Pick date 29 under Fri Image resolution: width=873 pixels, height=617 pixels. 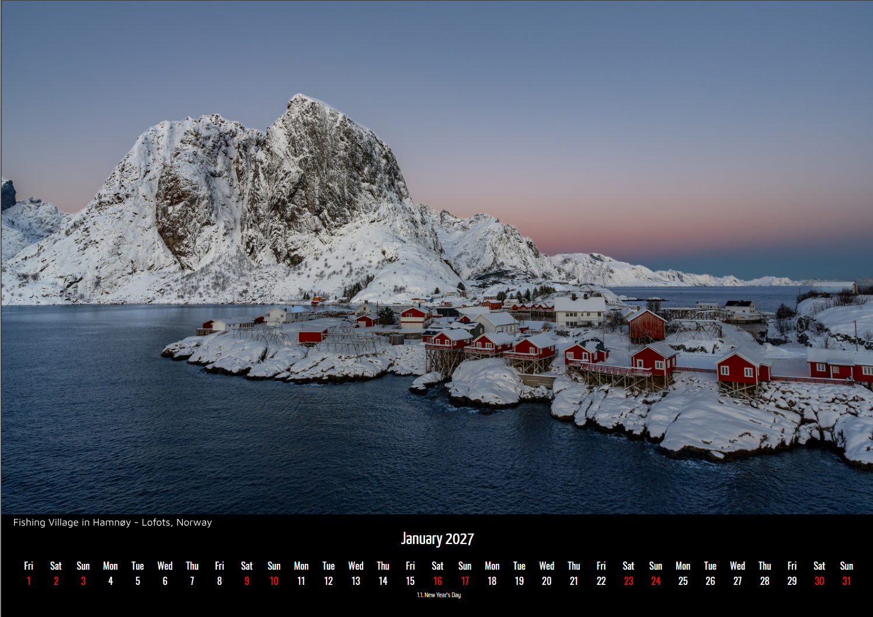[x=792, y=581]
